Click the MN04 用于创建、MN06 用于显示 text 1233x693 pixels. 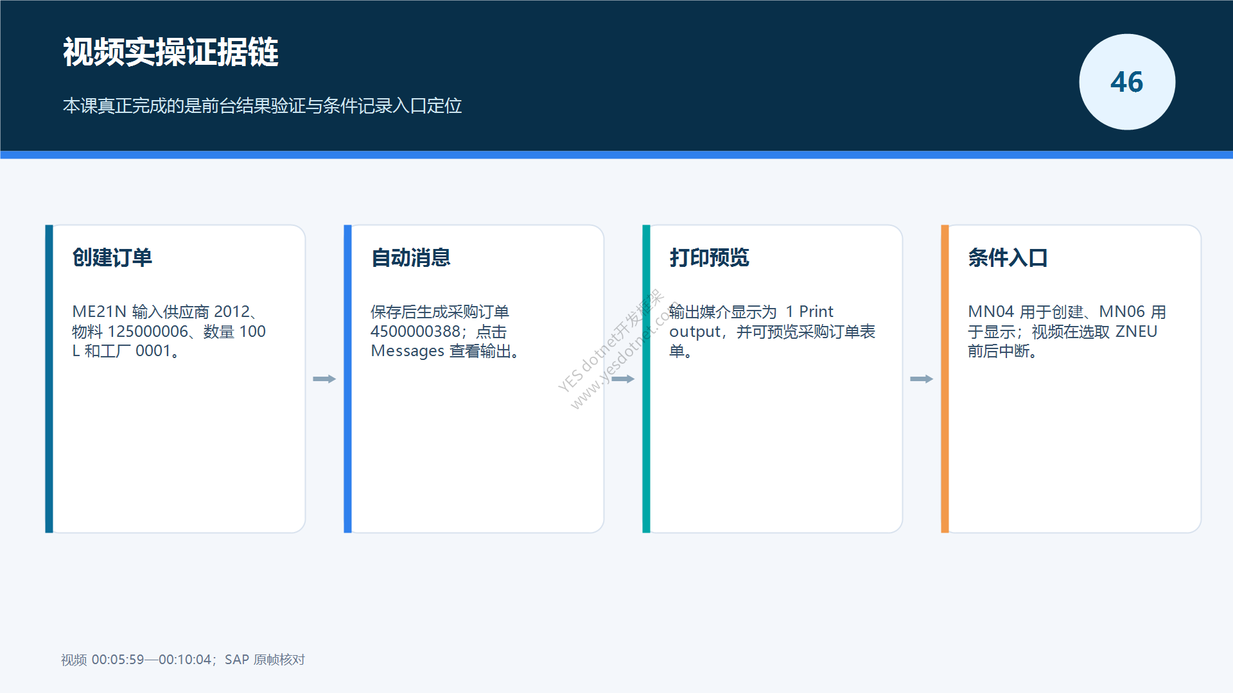1067,332
